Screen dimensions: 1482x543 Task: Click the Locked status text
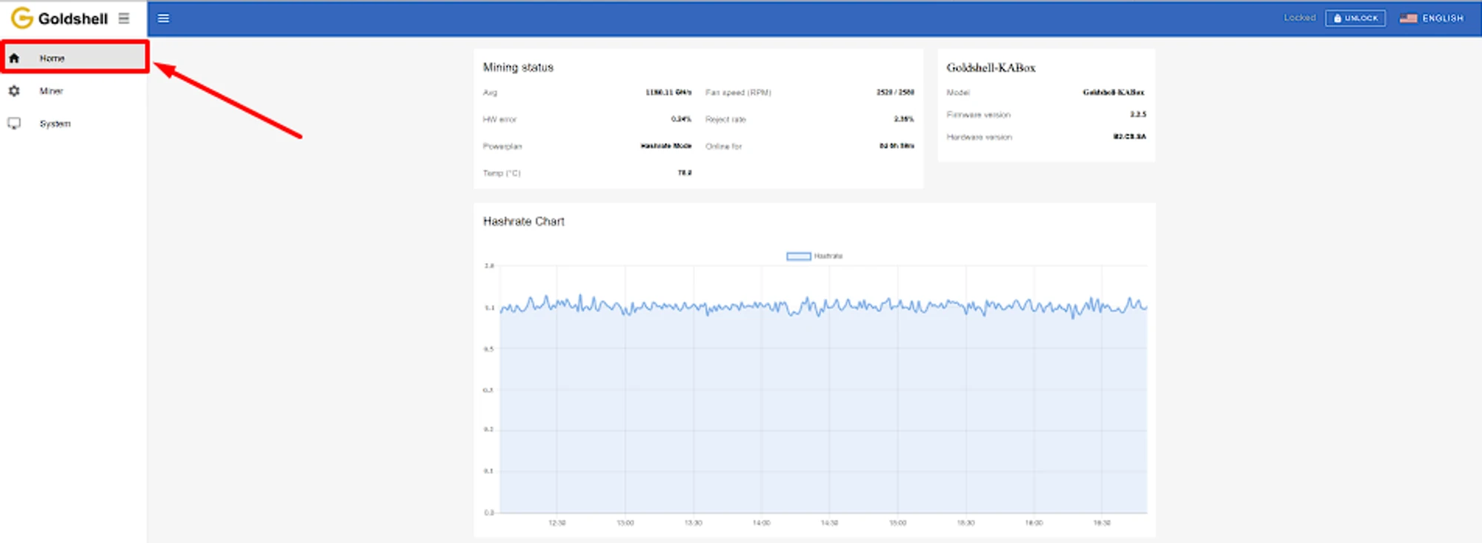[x=1299, y=18]
